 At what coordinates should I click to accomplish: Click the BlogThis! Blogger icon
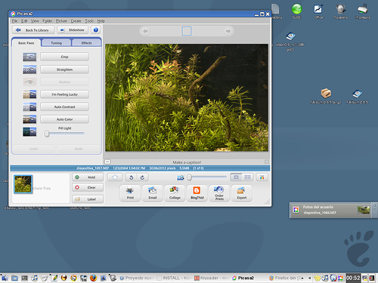tap(197, 190)
